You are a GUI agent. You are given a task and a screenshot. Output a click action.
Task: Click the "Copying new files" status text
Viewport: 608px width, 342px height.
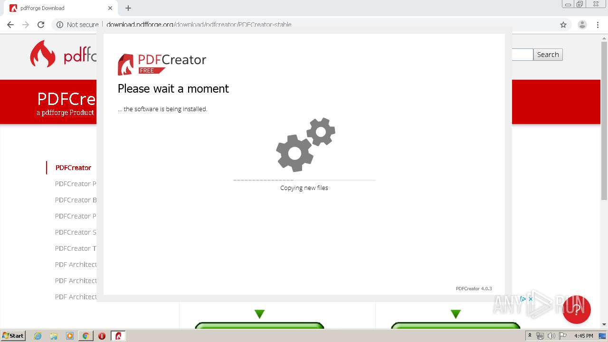coord(304,188)
